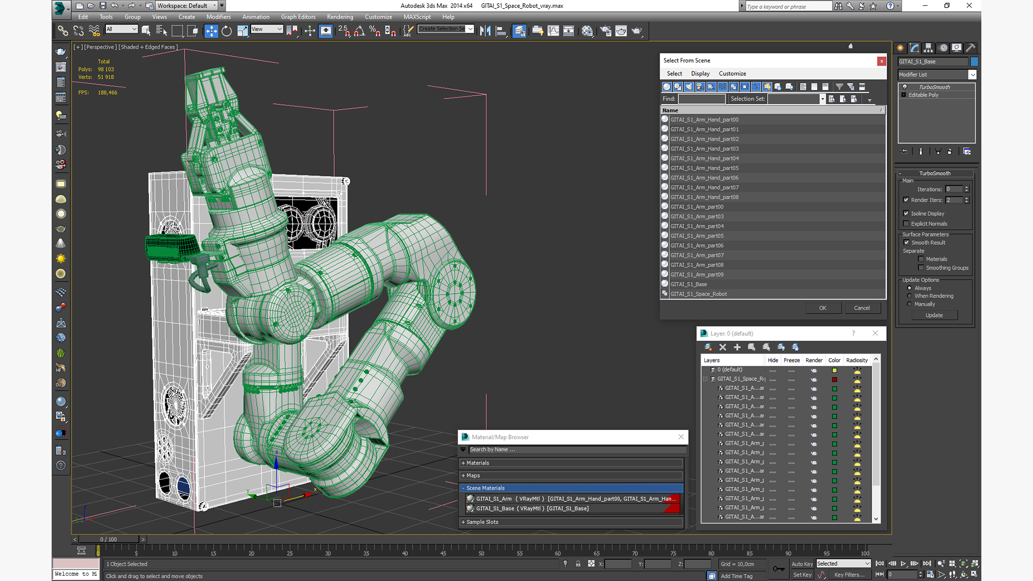Click Maximize Viewport Toggle icon
Screen dimensions: 1033x581
tap(974, 575)
